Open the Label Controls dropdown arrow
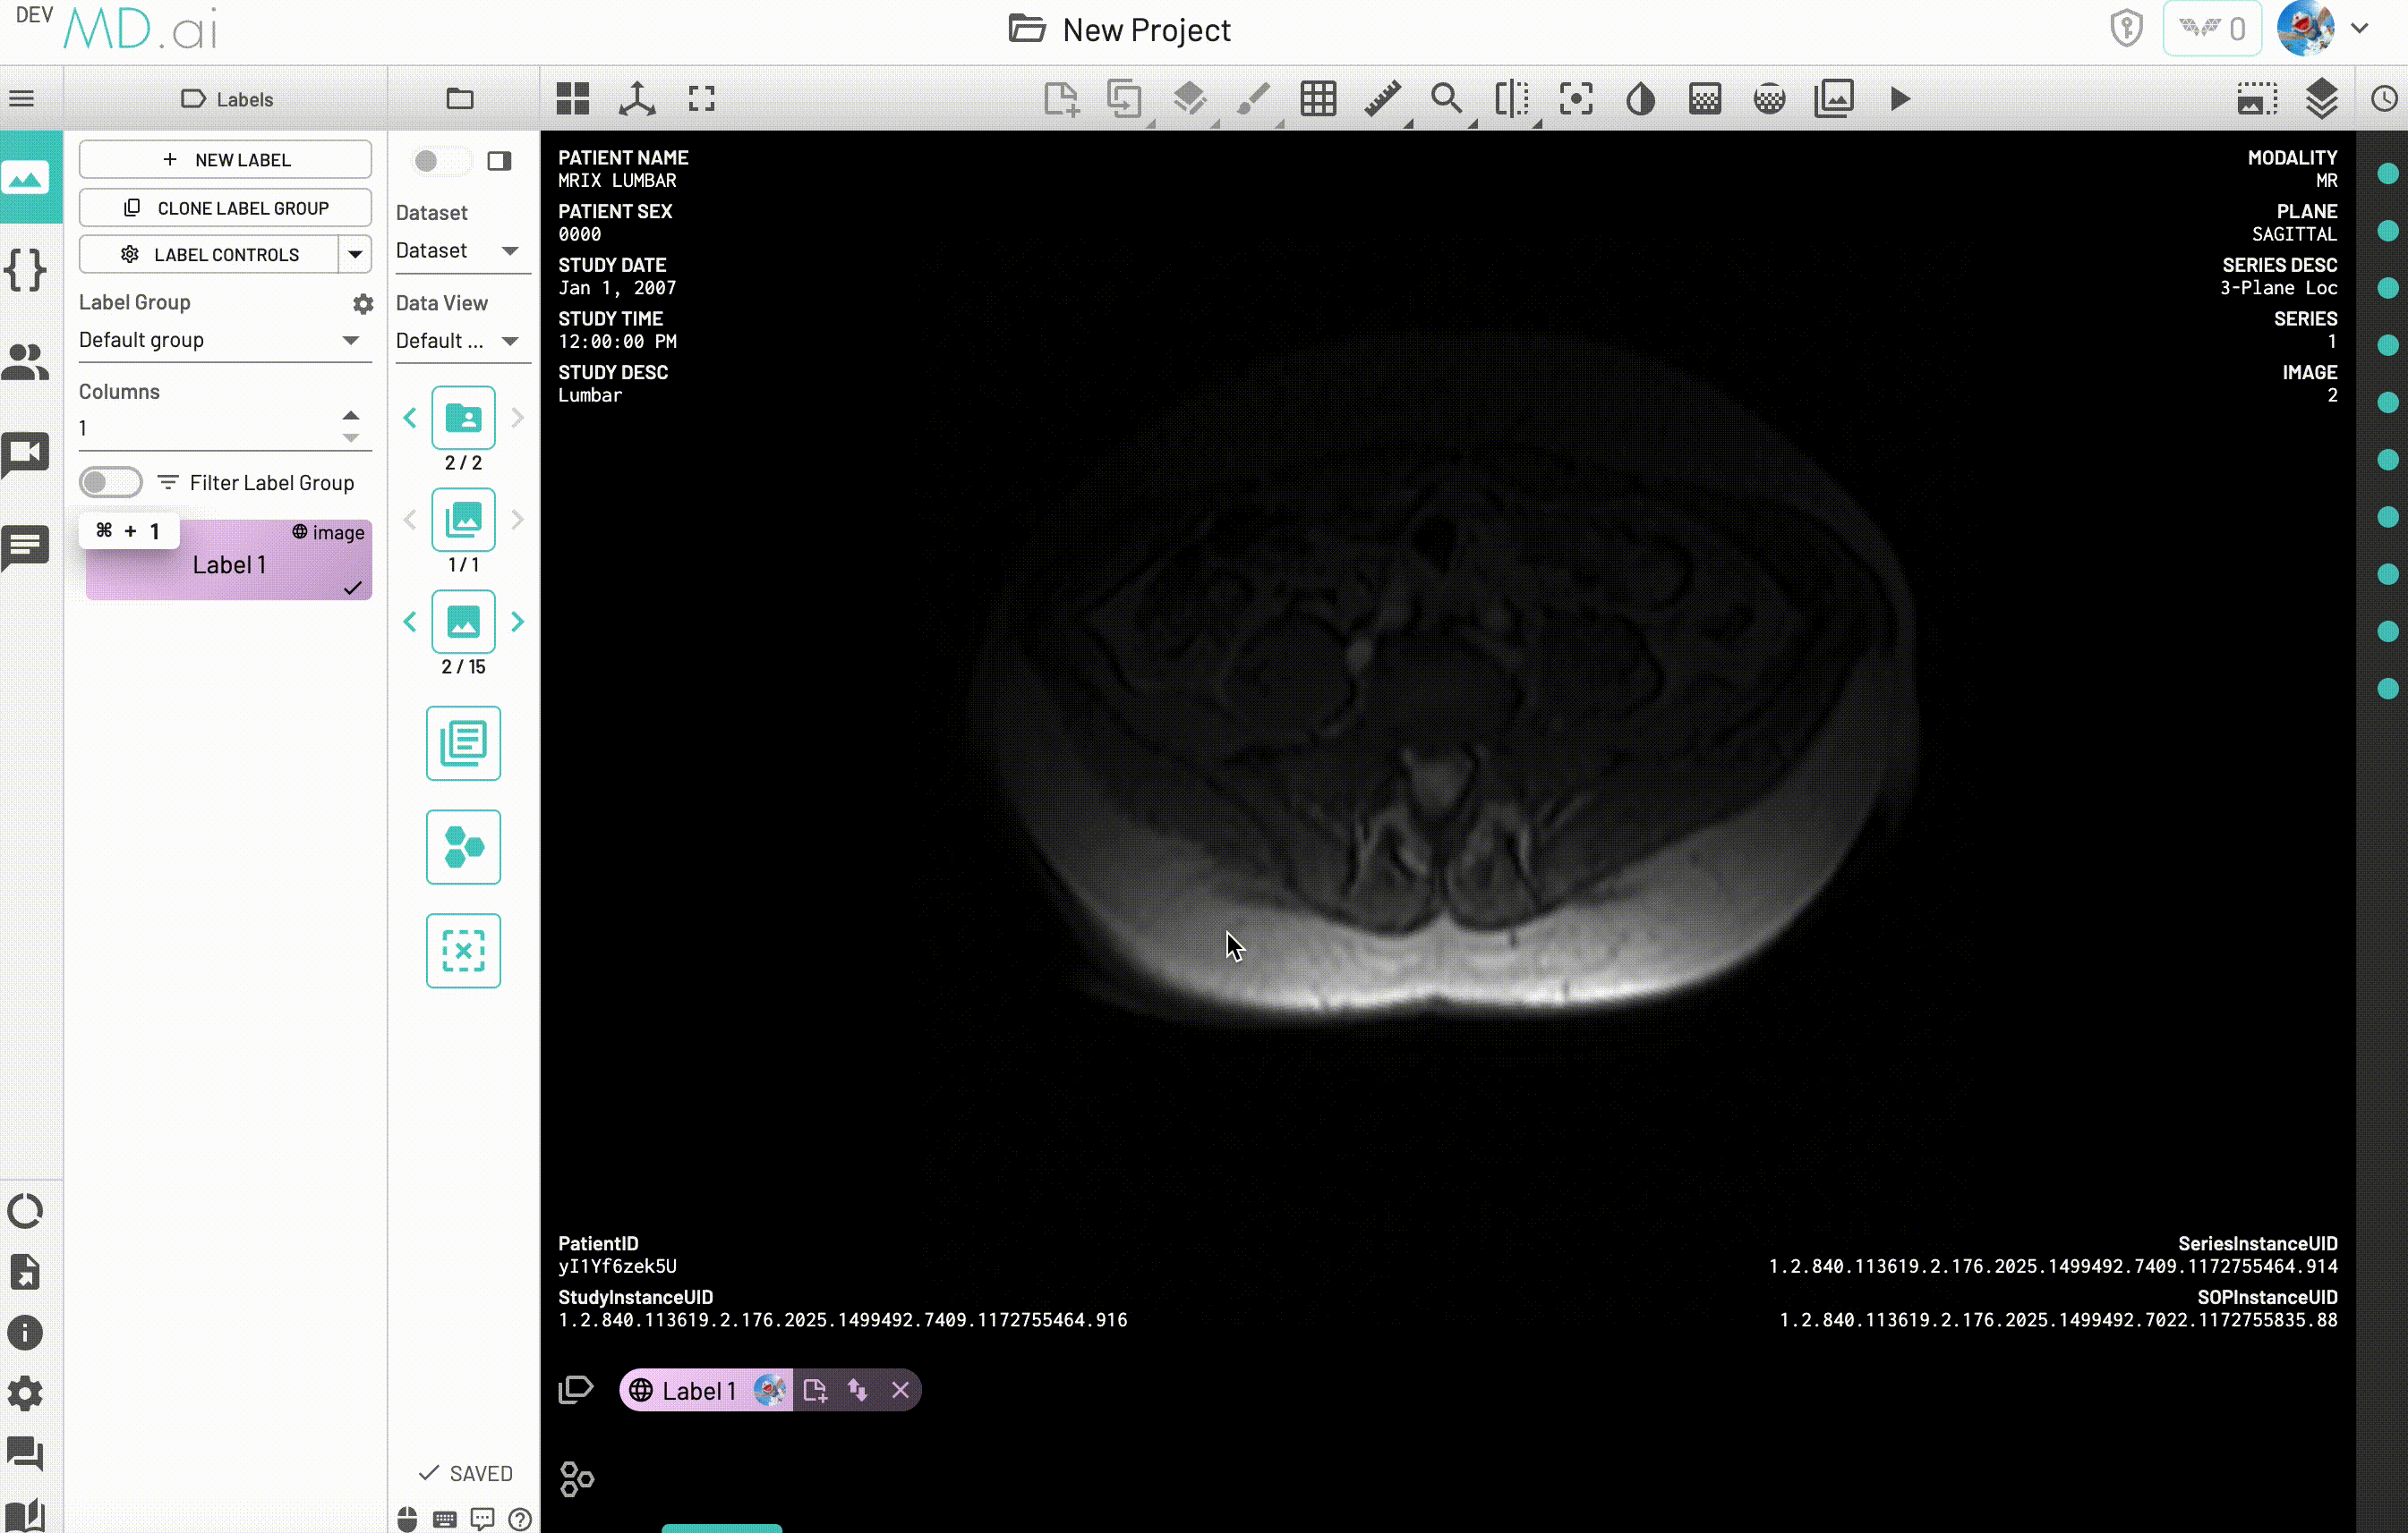The image size is (2408, 1533). [355, 255]
